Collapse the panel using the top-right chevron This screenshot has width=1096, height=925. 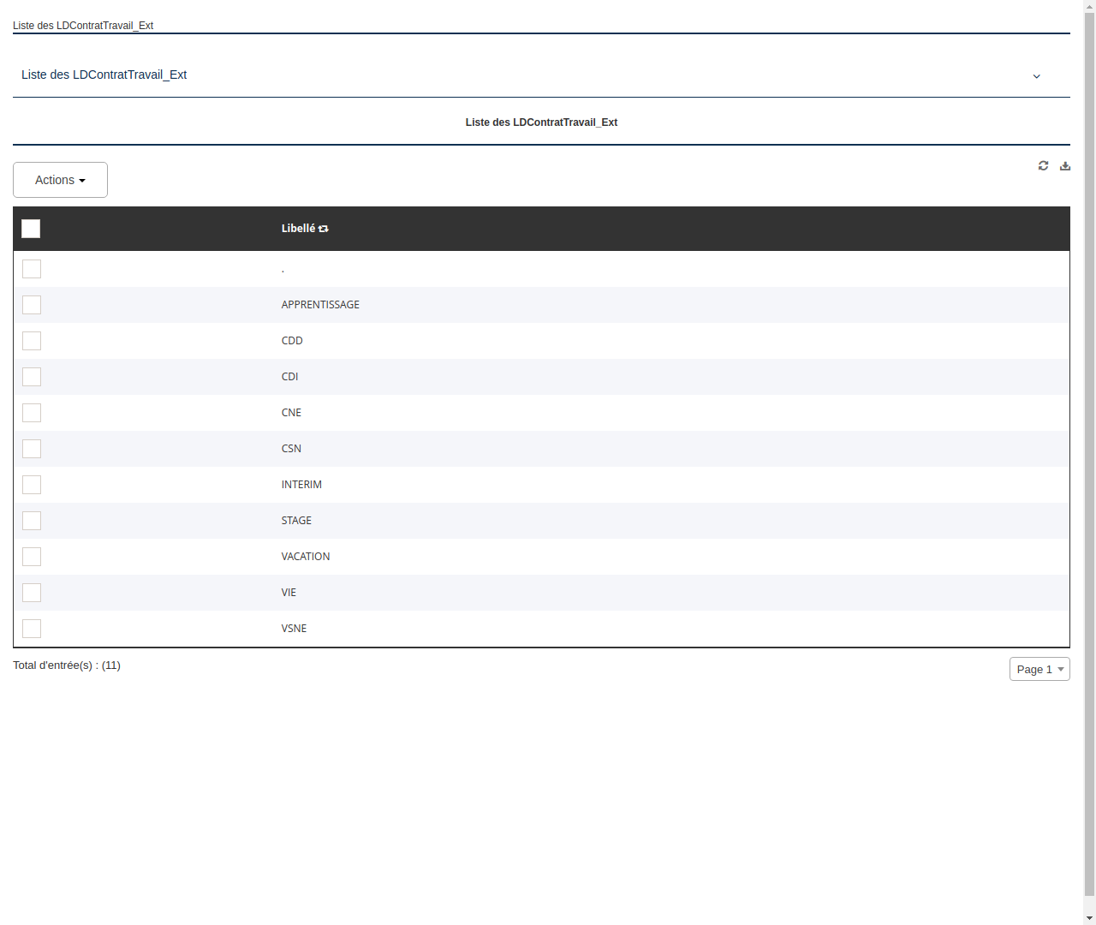[1037, 76]
